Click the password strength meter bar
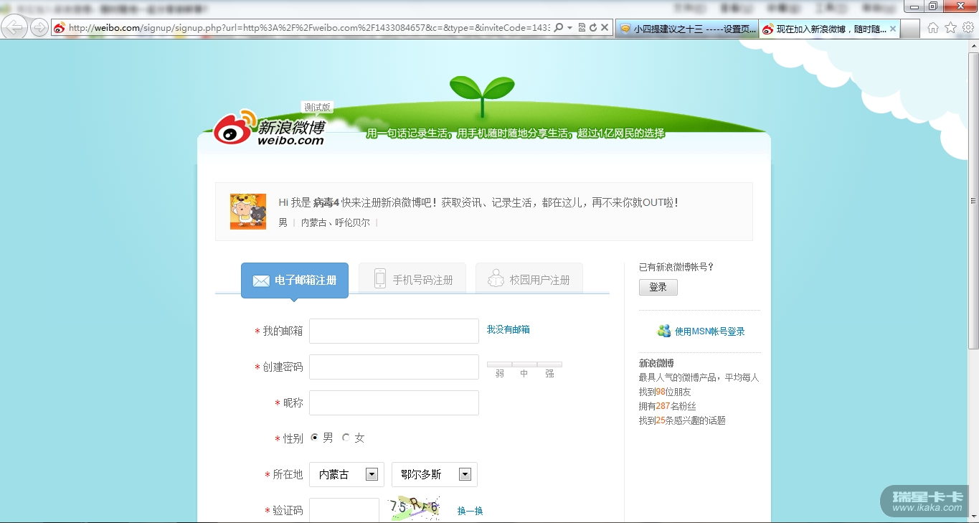The image size is (979, 523). coord(524,364)
